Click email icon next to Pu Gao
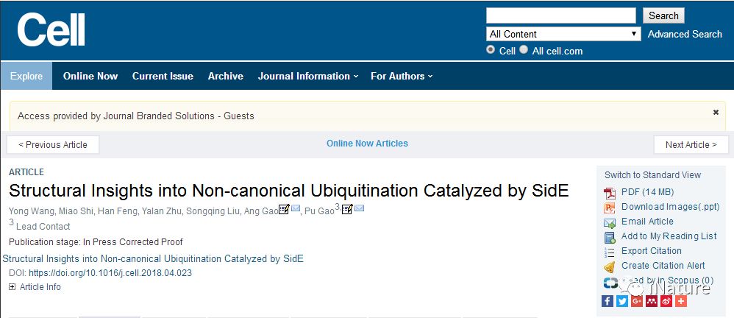 359,208
